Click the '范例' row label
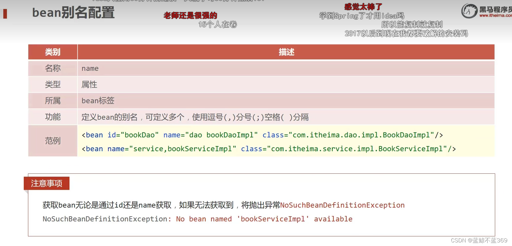Viewport: 512px width, 246px height. (53, 141)
